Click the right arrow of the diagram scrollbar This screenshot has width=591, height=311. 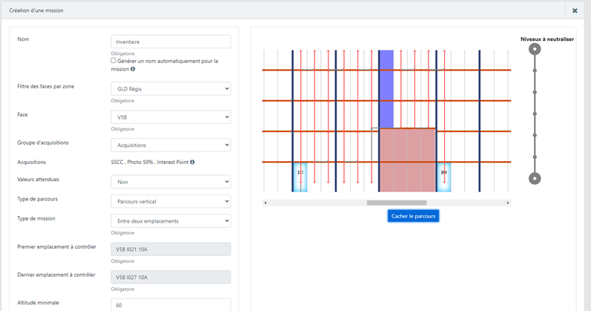(508, 203)
